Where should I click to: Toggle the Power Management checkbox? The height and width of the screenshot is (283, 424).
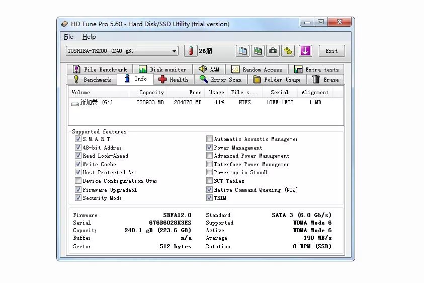pos(209,148)
